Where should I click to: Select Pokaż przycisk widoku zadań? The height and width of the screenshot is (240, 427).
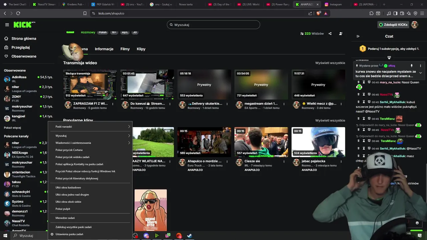click(90, 157)
